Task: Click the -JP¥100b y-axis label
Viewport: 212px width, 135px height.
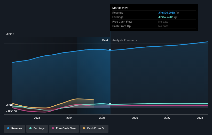Action: (x=12, y=111)
